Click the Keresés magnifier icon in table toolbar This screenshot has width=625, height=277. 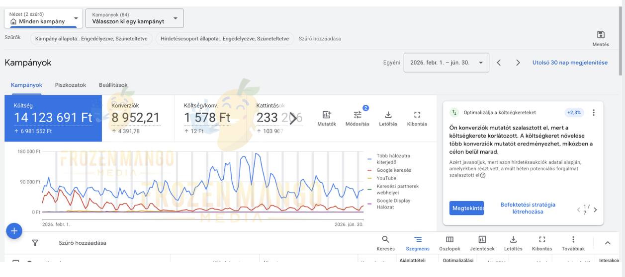coord(385,239)
